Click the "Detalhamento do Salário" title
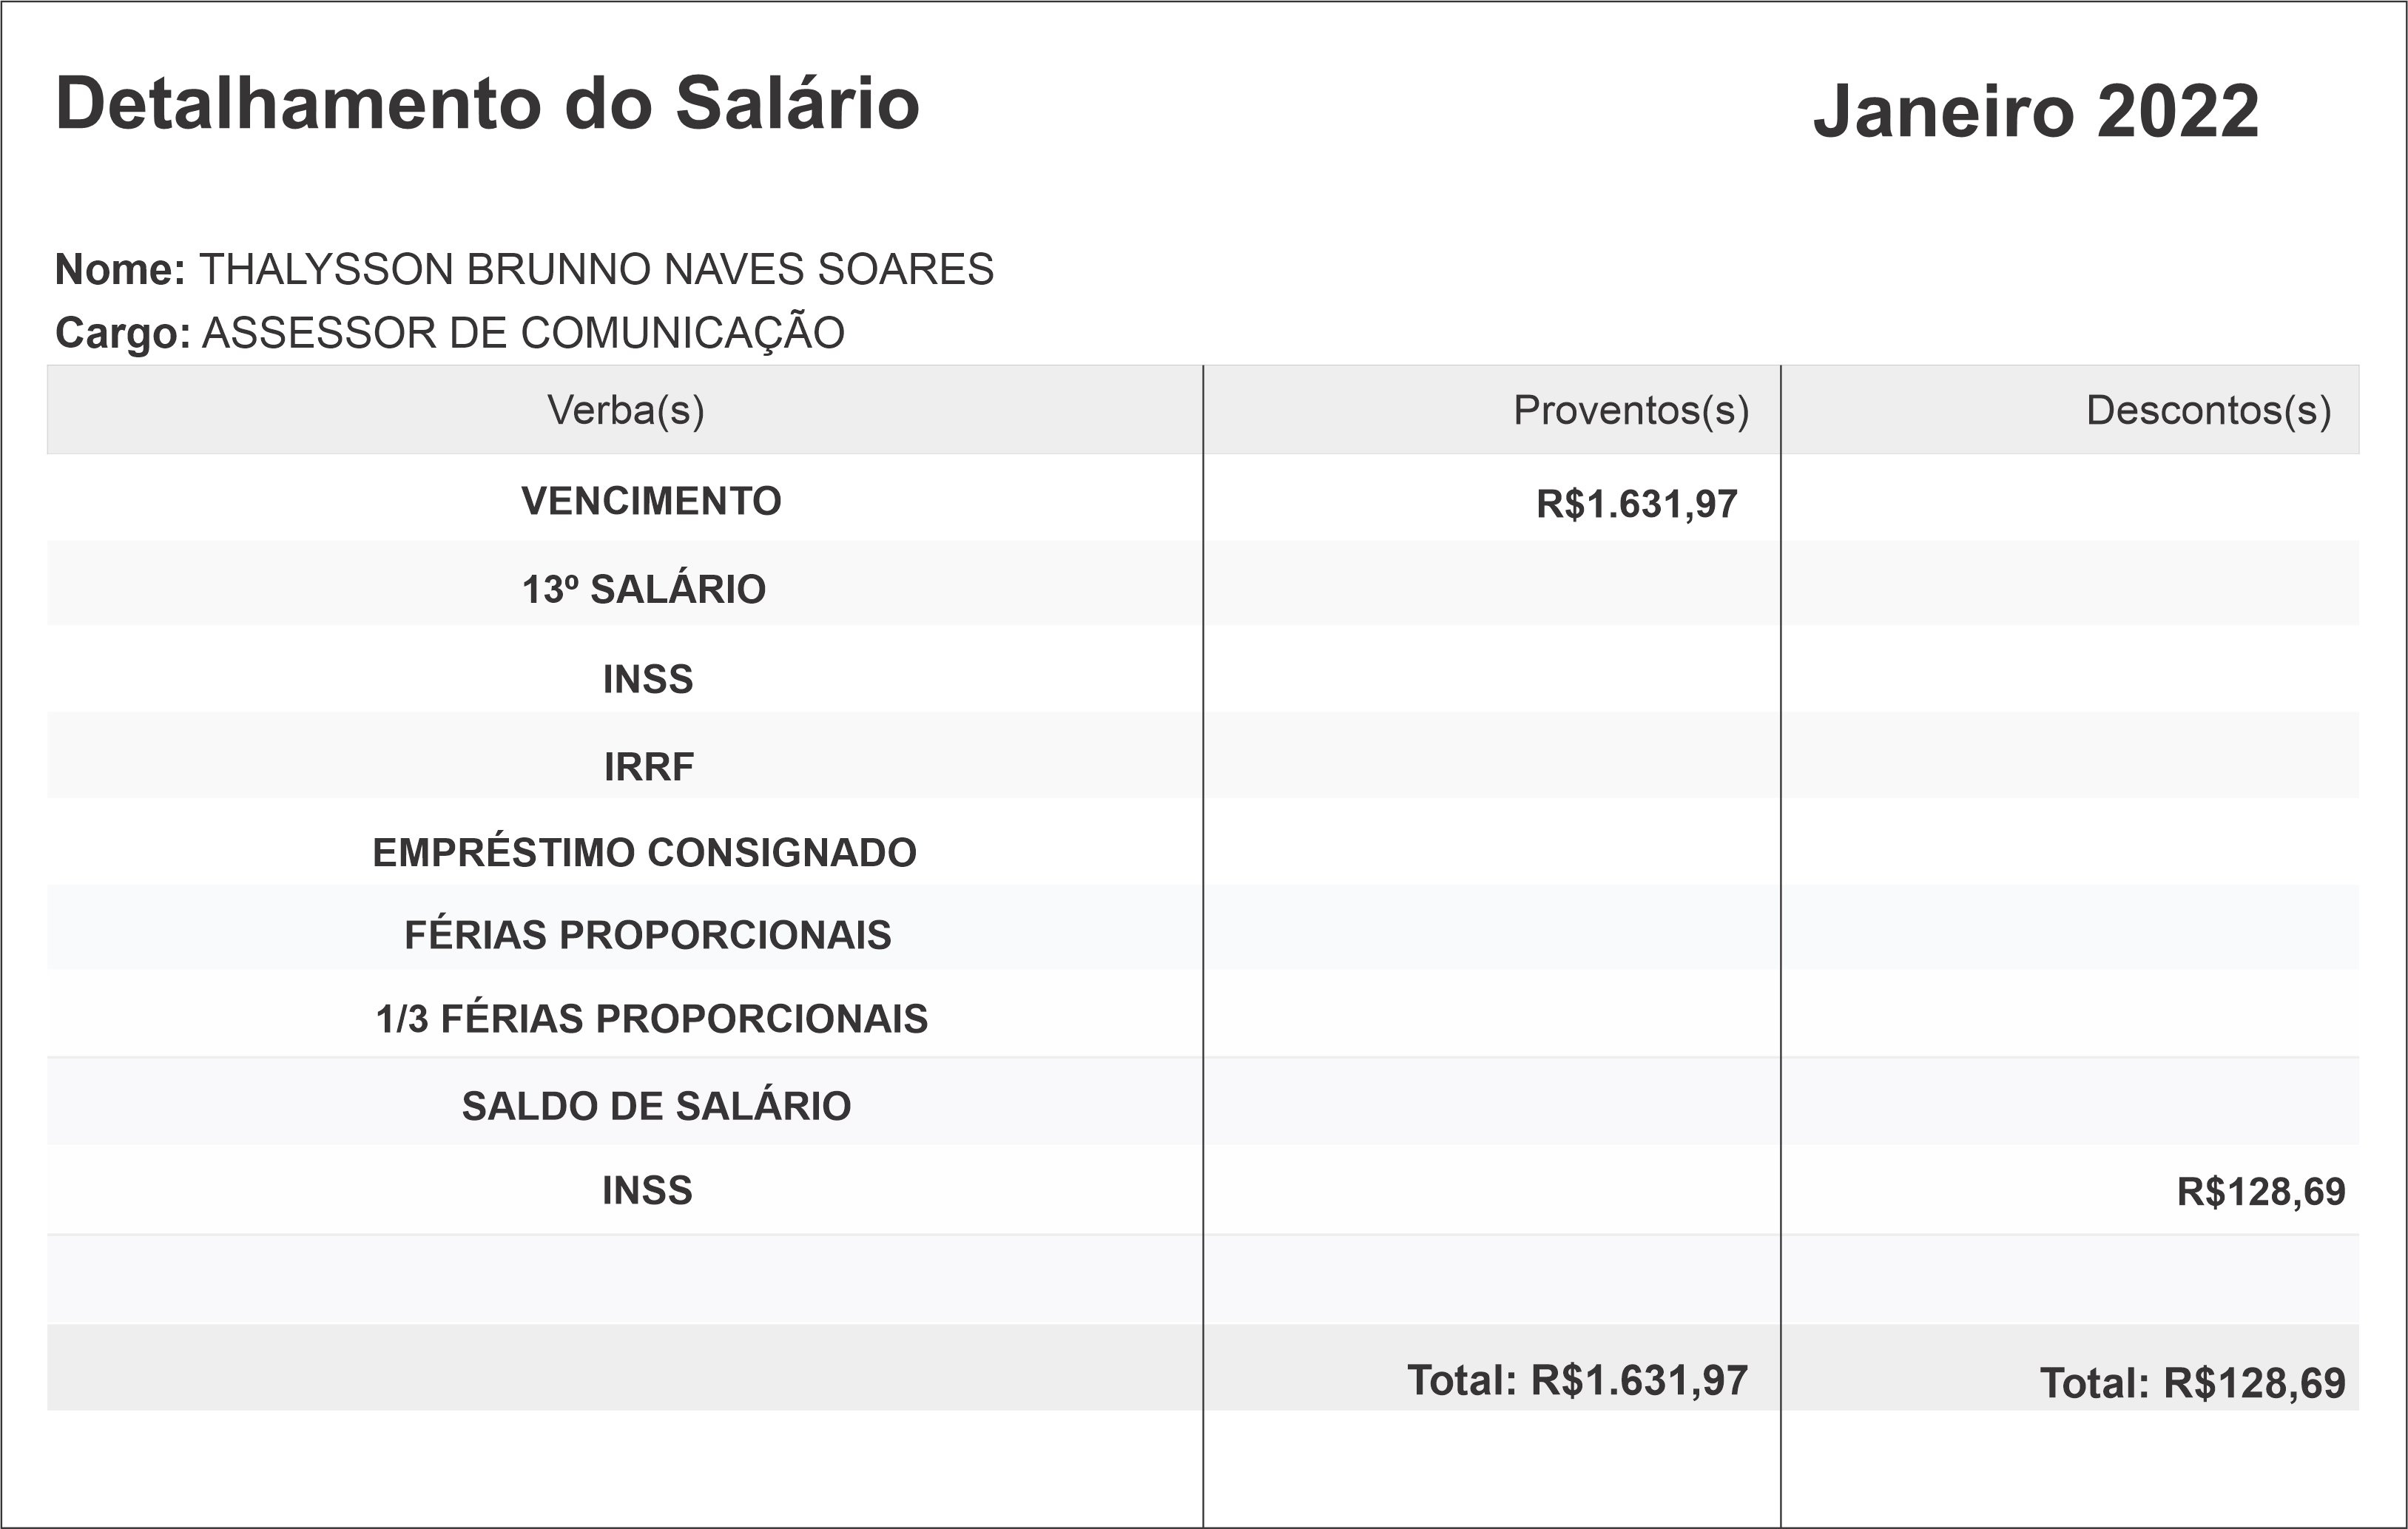 (x=487, y=104)
